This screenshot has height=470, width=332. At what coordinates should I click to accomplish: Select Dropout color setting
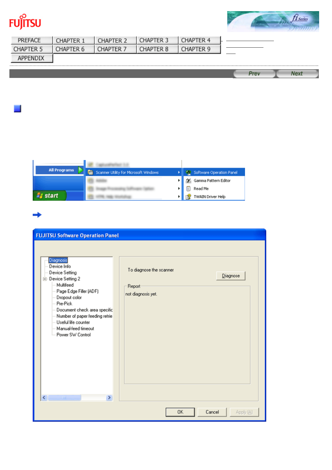coord(69,297)
